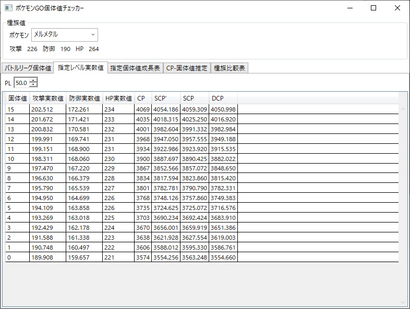Click SCP value 4059.309
The height and width of the screenshot is (309, 410).
click(x=195, y=109)
